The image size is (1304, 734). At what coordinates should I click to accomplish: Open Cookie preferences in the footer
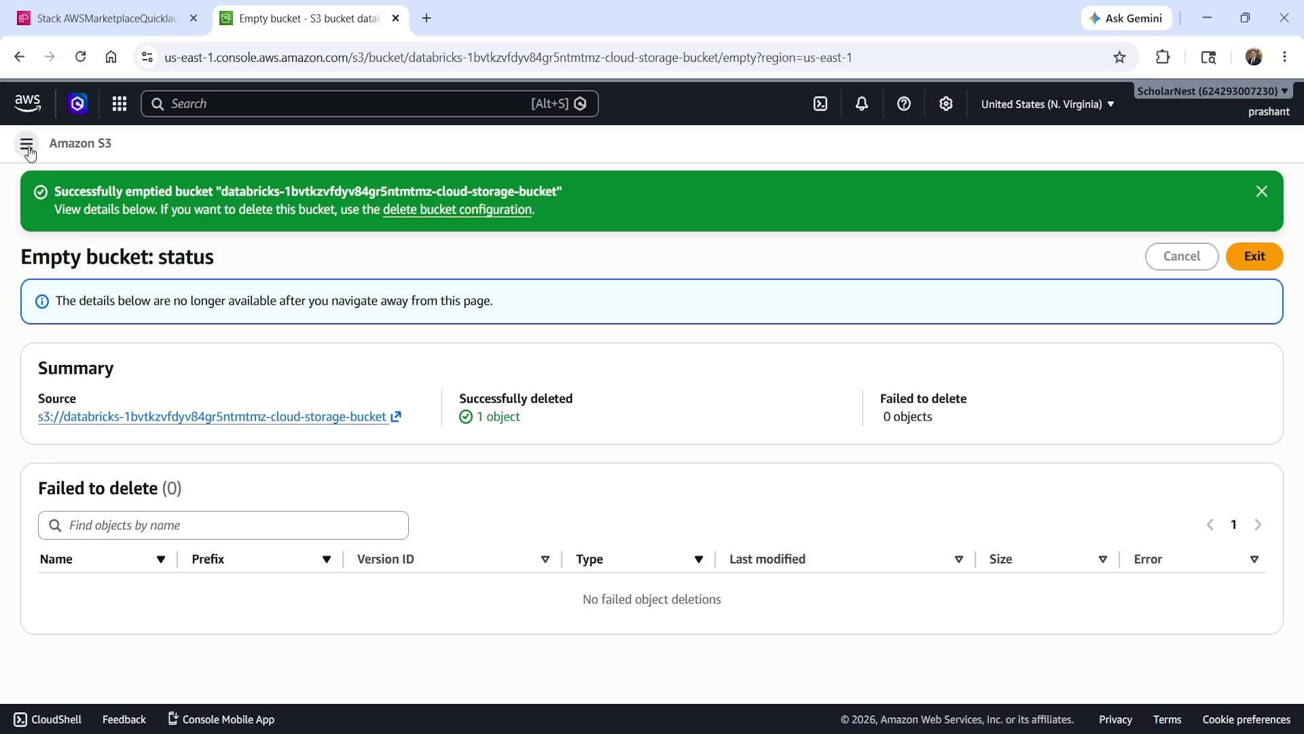[1246, 719]
